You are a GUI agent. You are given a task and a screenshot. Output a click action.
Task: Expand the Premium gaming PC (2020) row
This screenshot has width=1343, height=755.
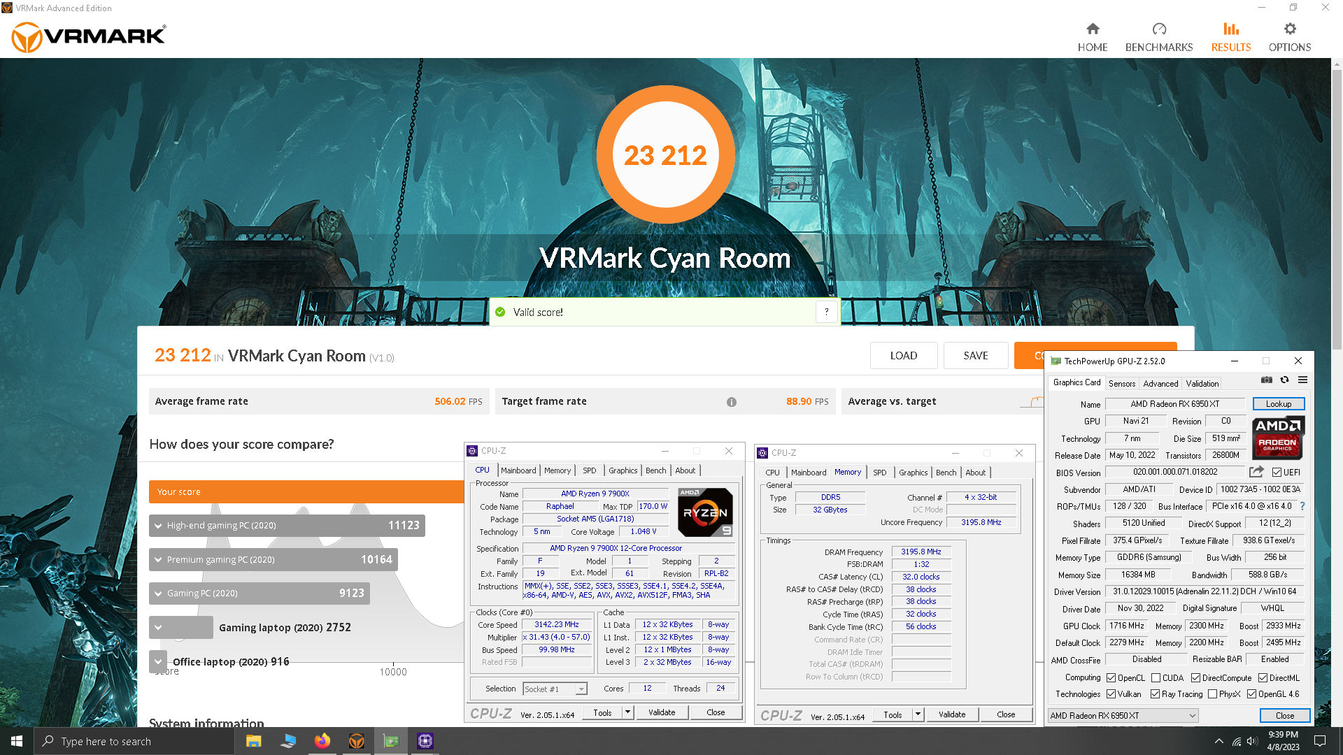click(x=273, y=559)
